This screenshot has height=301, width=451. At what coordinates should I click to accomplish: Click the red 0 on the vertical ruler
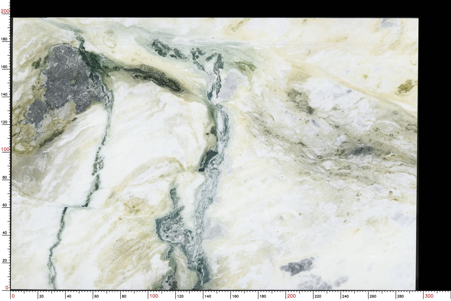click(7, 288)
